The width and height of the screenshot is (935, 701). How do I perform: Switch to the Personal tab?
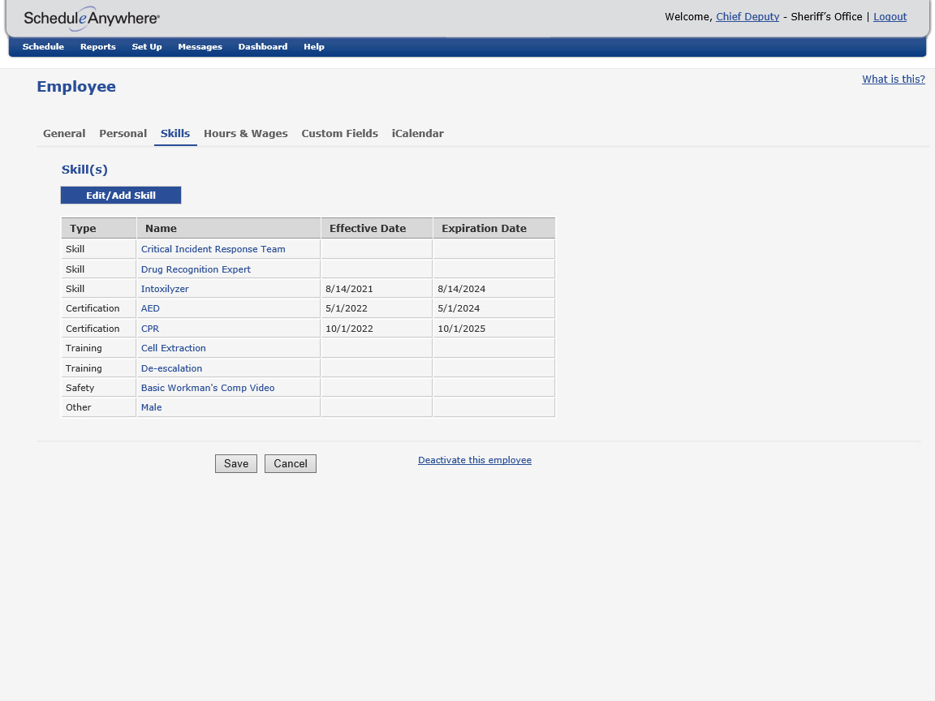coord(123,134)
